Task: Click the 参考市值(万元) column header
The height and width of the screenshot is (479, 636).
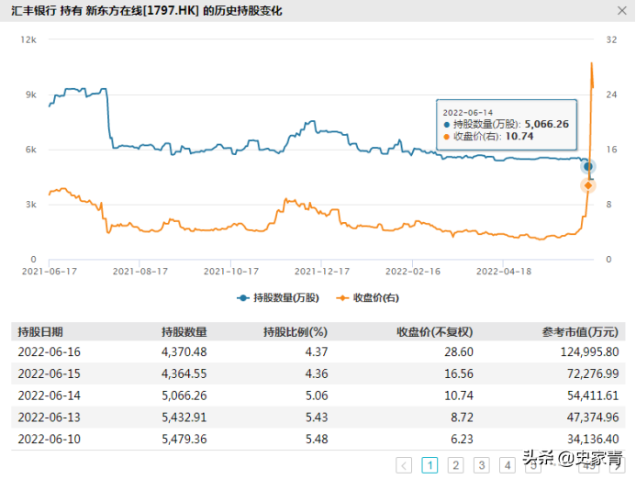Action: pos(580,332)
